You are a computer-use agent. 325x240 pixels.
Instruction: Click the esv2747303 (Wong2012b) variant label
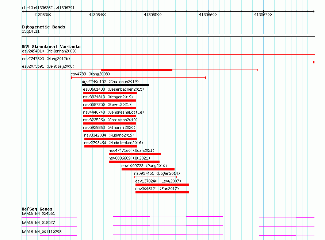(x=46, y=59)
